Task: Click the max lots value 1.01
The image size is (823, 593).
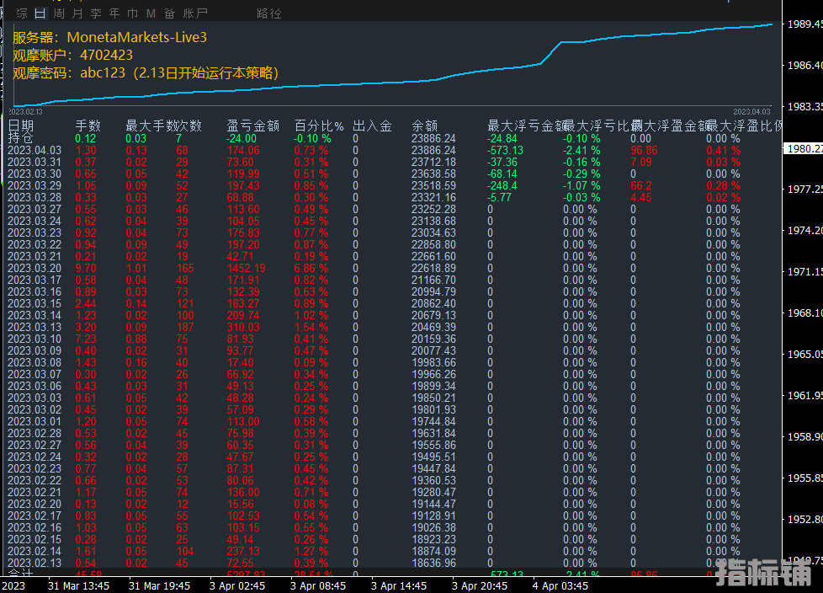Action: pos(136,269)
